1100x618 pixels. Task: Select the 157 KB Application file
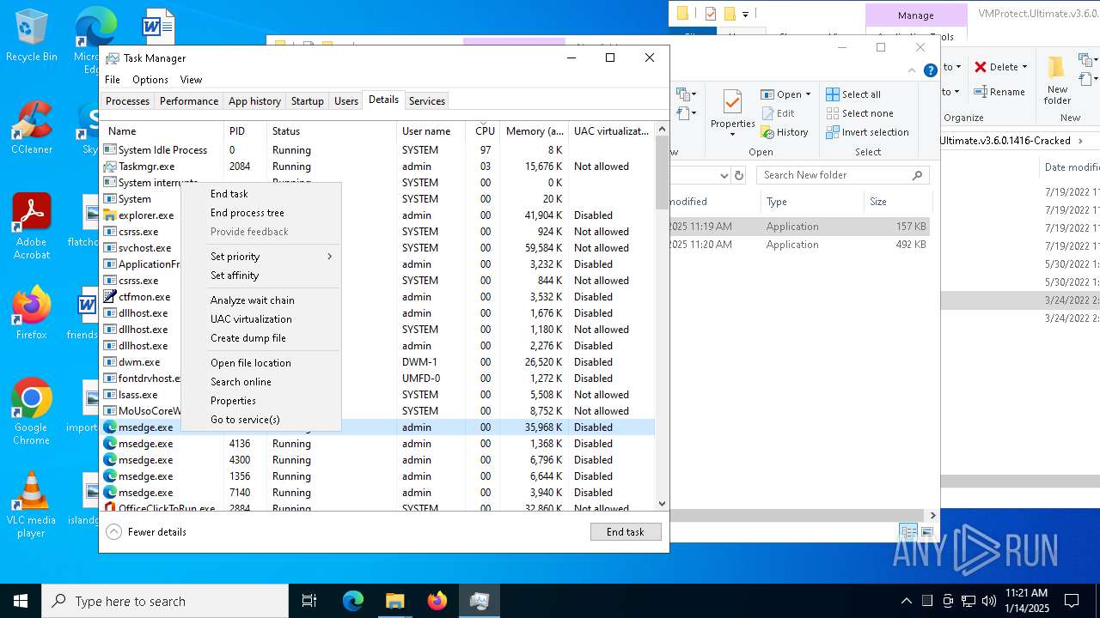(x=799, y=227)
